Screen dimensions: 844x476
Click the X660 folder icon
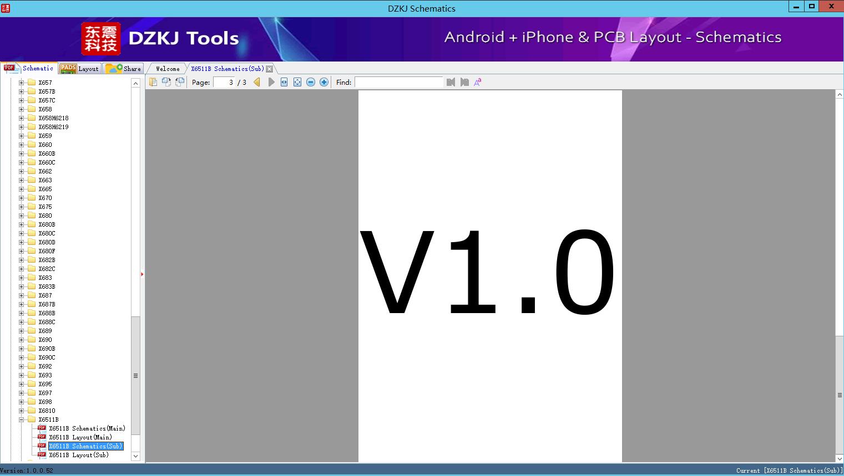(x=32, y=145)
